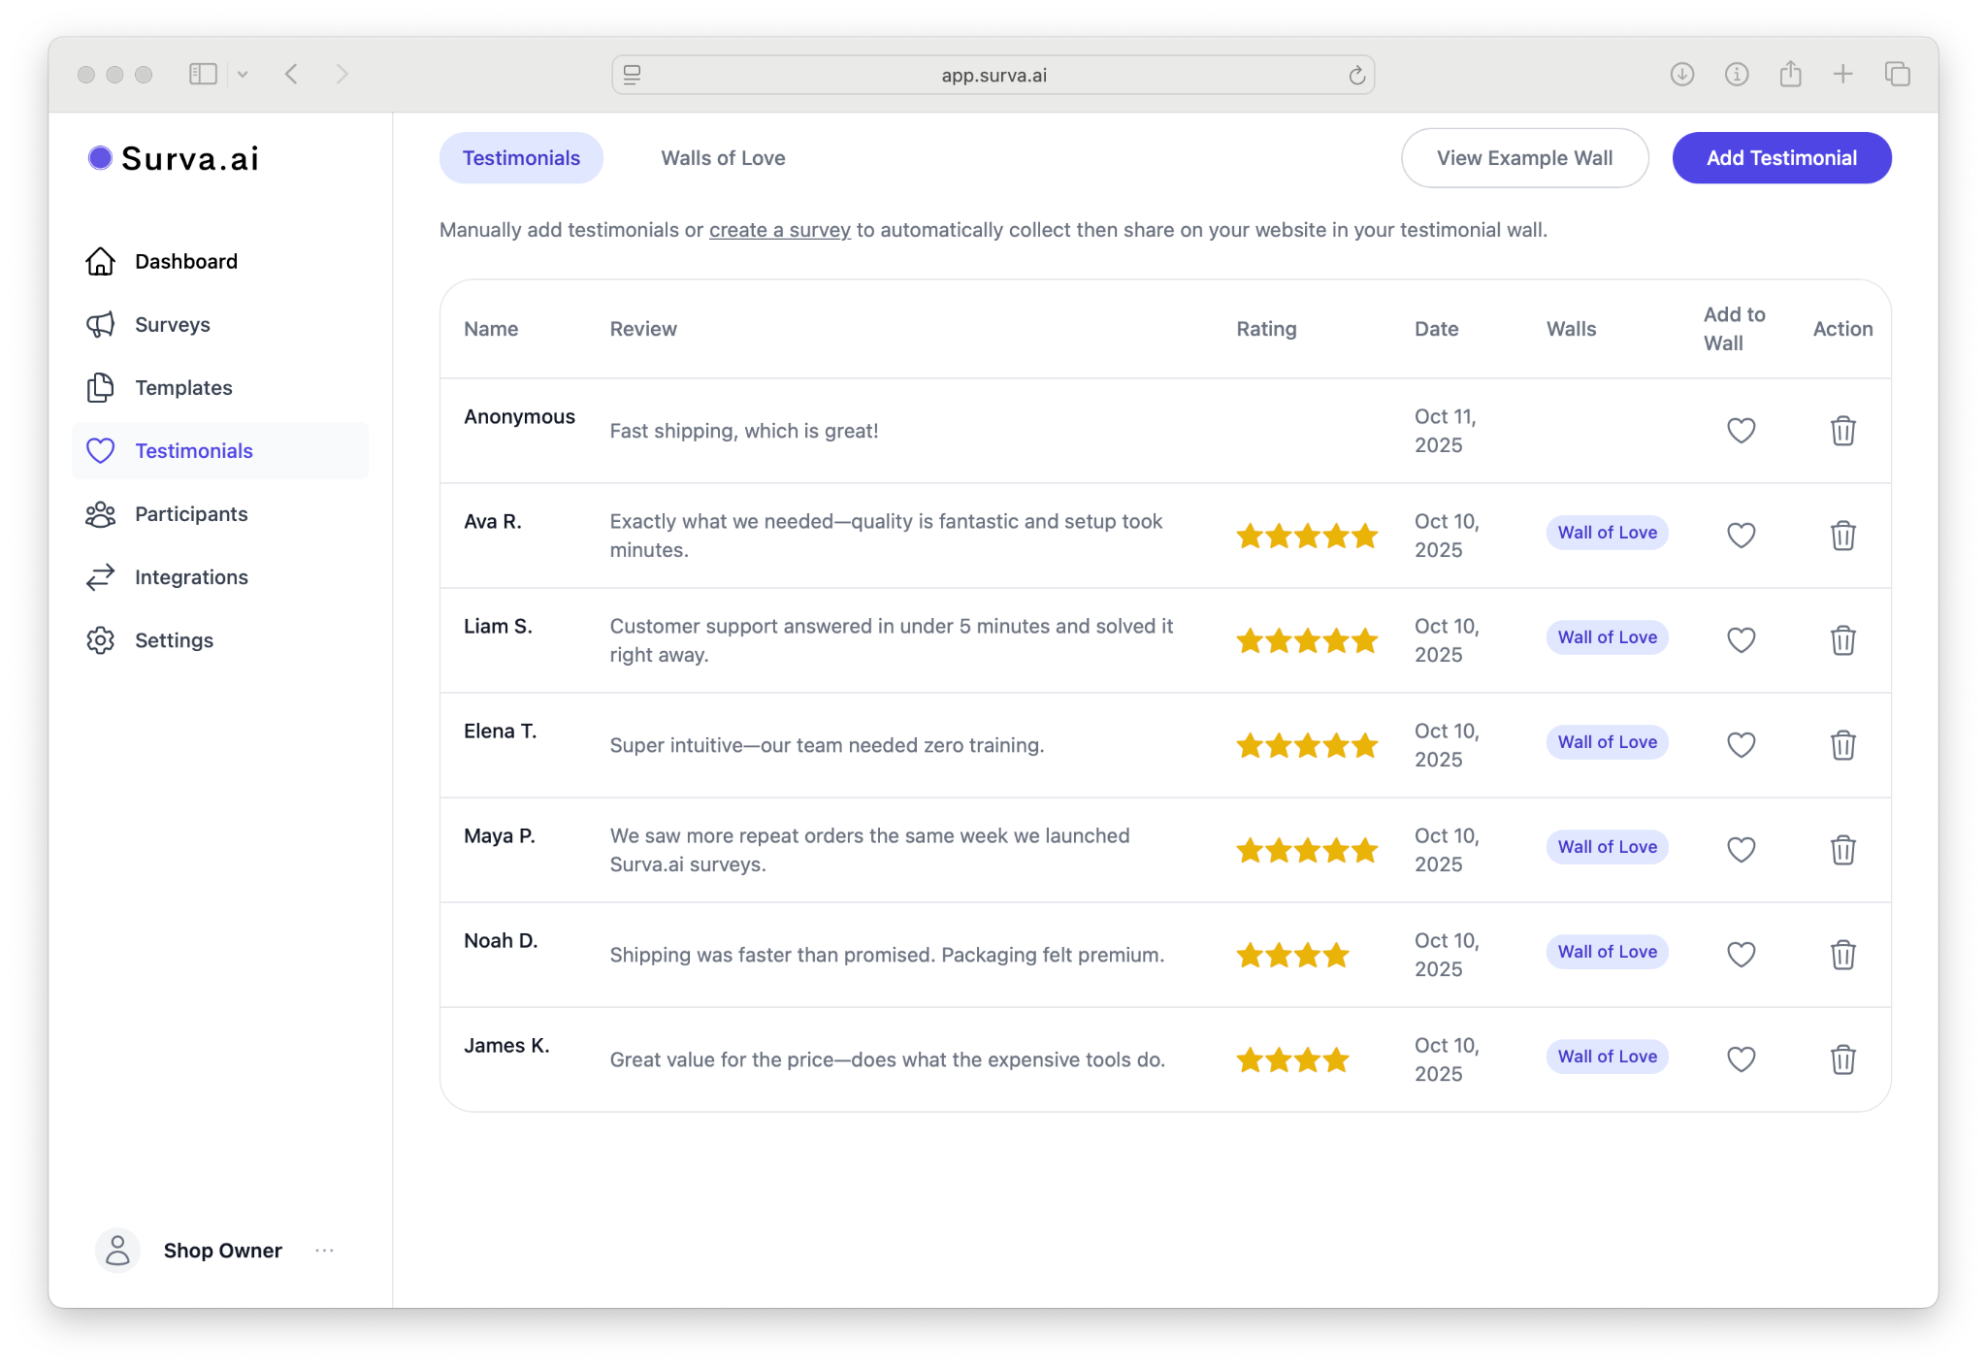Screen dimensions: 1987x1368
Task: Follow the 'create a survey' link
Action: point(779,230)
